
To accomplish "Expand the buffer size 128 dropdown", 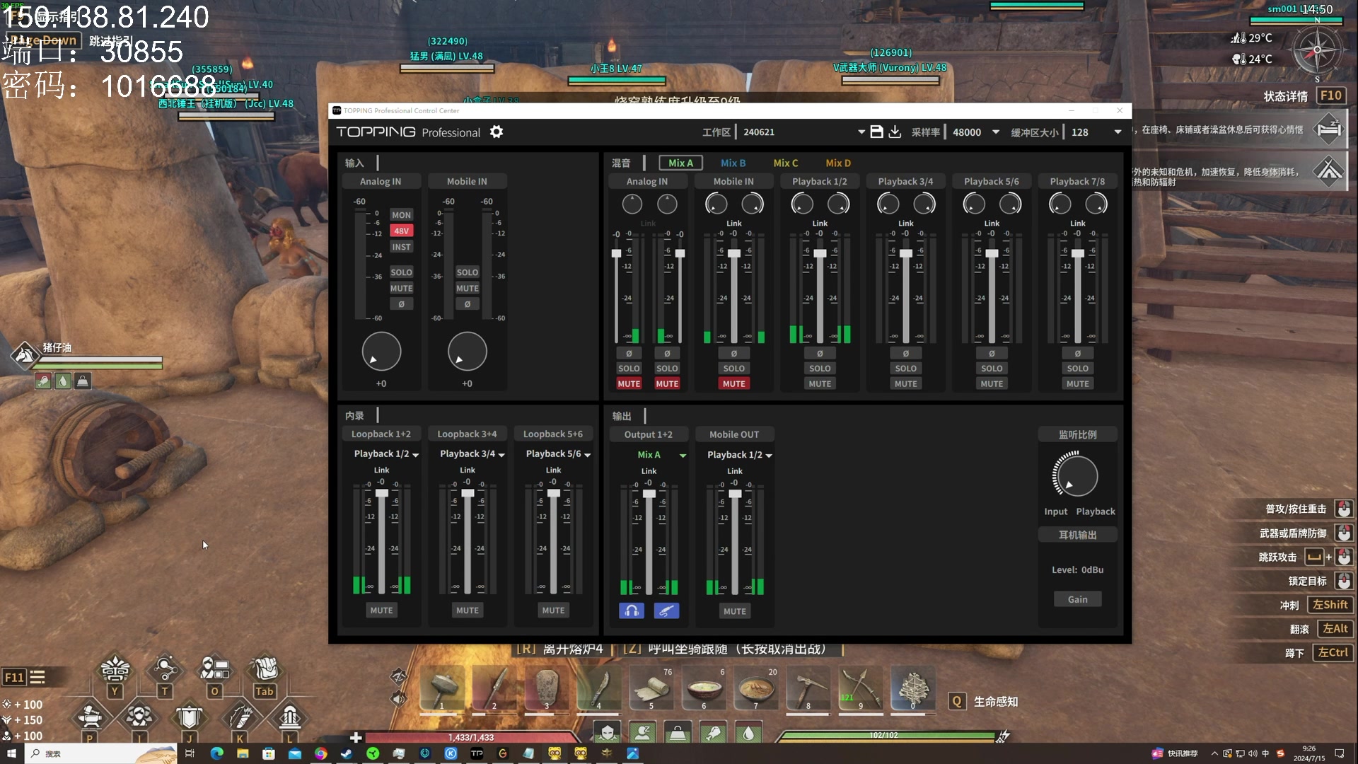I will click(x=1118, y=132).
